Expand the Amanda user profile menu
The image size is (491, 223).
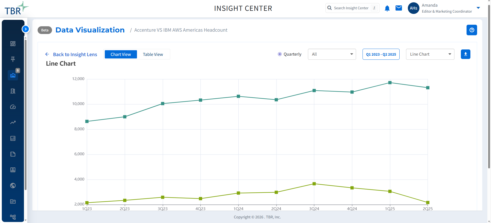coord(478,8)
